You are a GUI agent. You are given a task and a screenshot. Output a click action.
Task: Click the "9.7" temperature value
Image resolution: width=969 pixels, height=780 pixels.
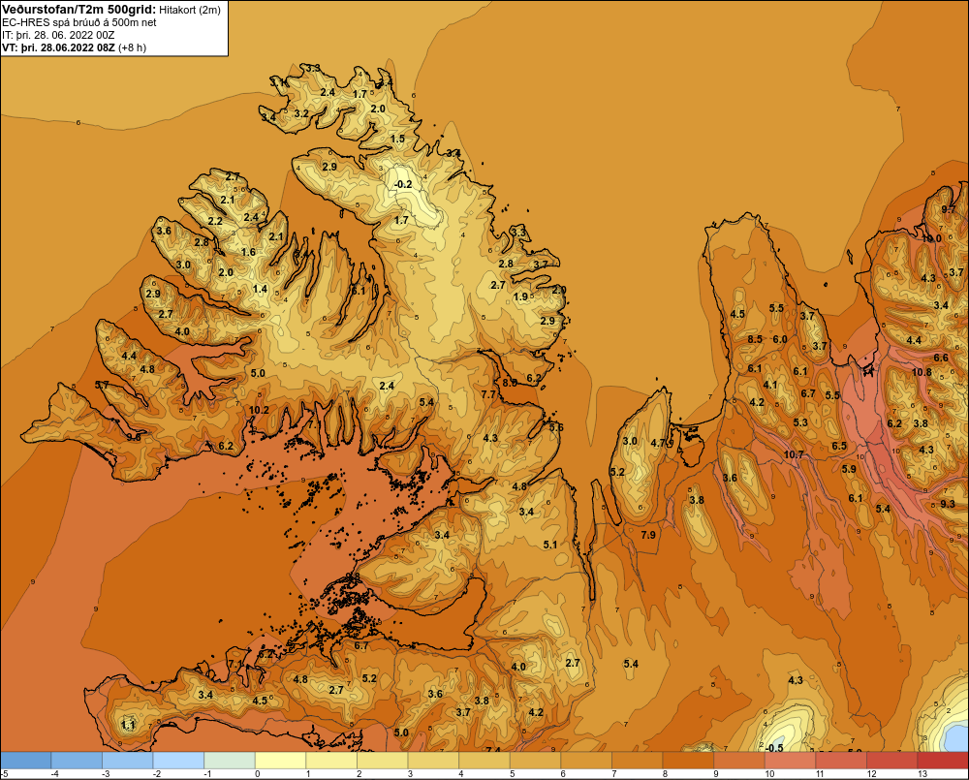pyautogui.click(x=949, y=209)
